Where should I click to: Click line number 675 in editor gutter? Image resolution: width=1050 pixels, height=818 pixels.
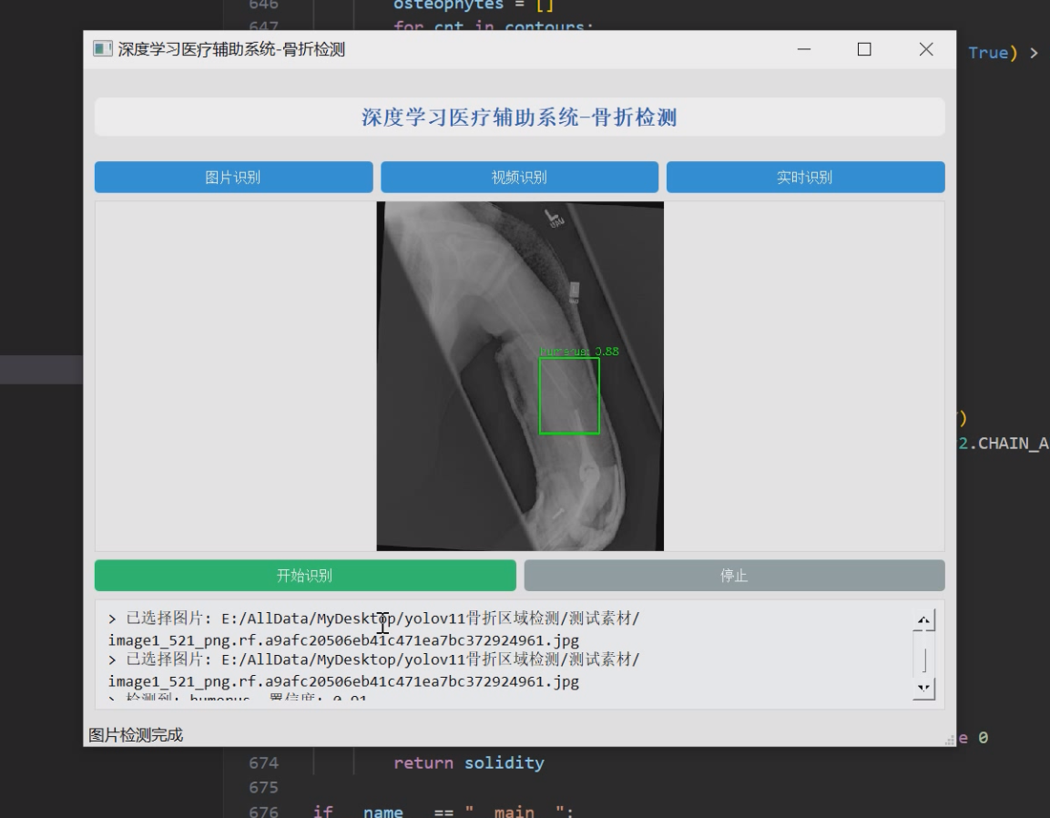coord(263,787)
